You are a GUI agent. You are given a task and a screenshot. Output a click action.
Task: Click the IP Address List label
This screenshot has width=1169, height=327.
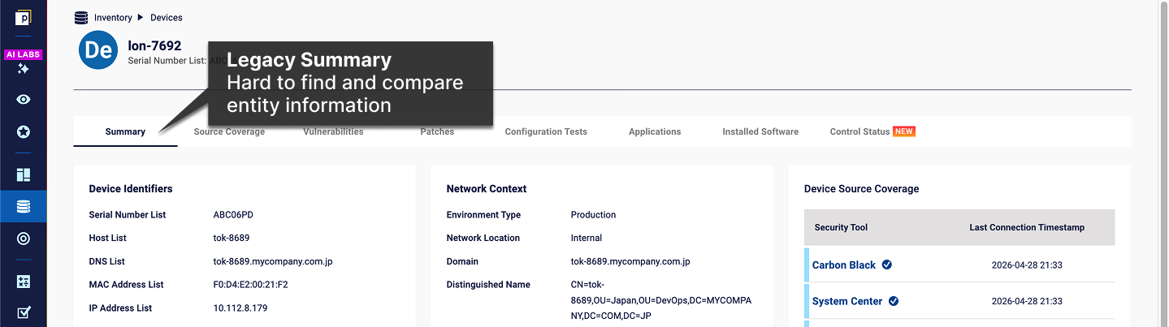120,308
